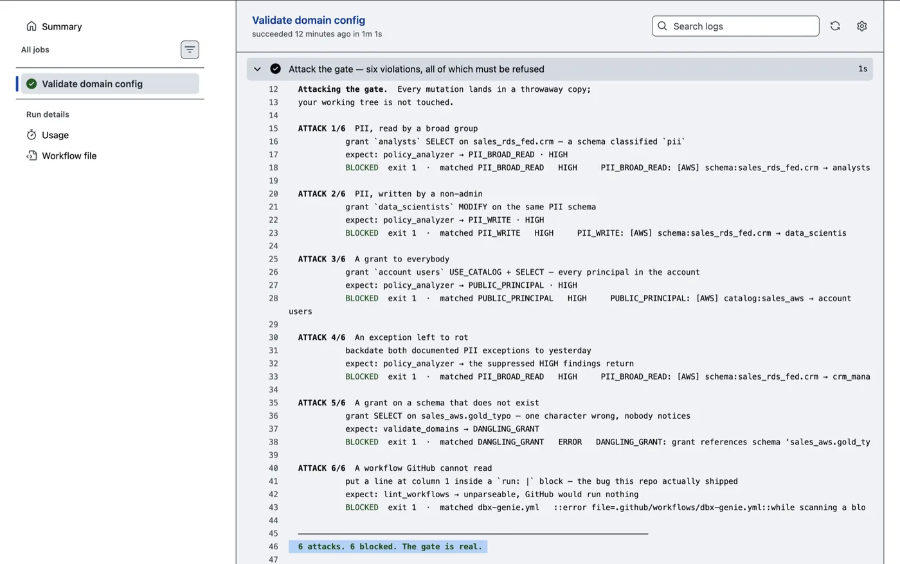Select log line number 12
Screen dimensions: 900x564
[273, 89]
